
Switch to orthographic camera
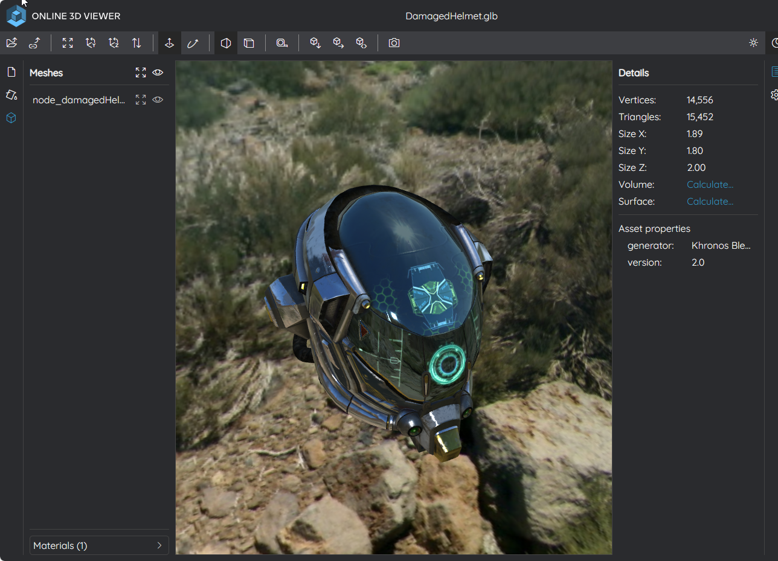[x=249, y=43]
